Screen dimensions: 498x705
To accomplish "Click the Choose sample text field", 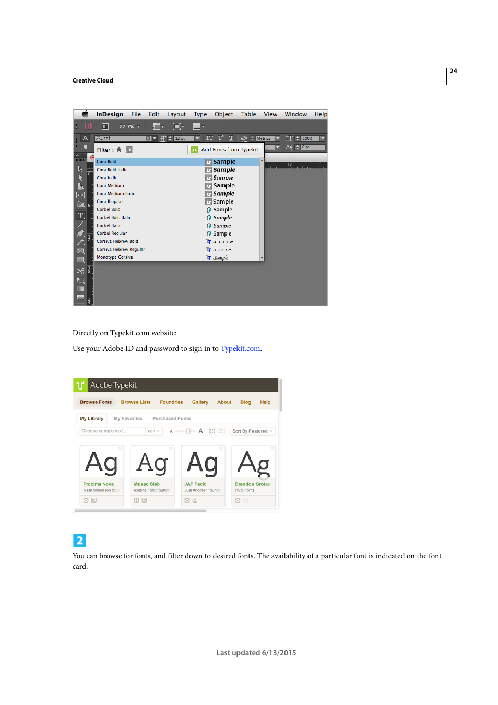I will (113, 431).
